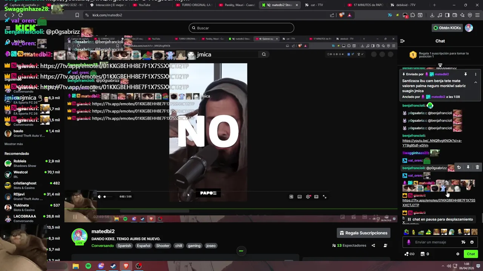Enter fullscreen on the embedded video
This screenshot has width=483, height=271.
(x=325, y=196)
